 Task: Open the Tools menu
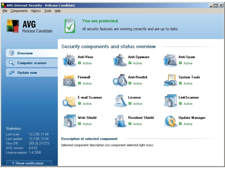click(48, 11)
